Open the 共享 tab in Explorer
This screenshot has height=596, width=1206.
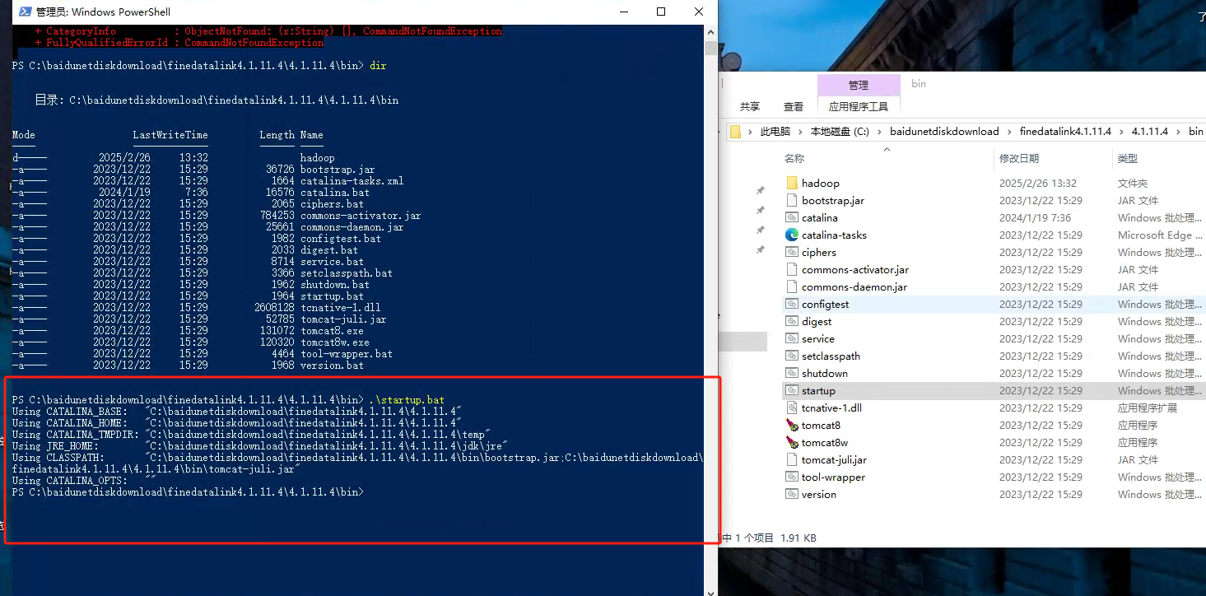(x=750, y=106)
